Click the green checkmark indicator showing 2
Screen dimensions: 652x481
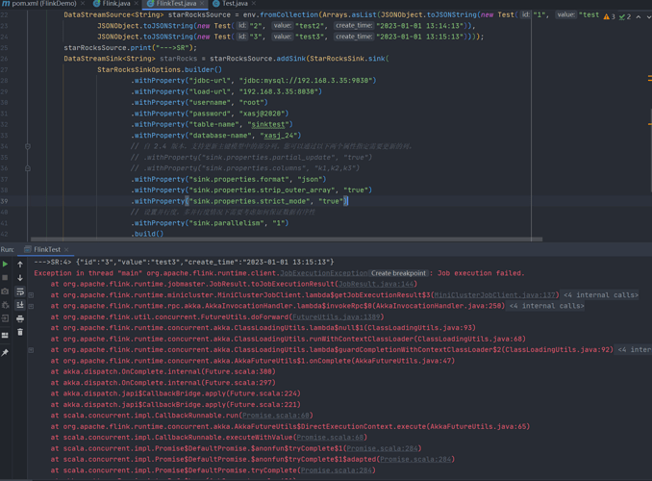pos(625,16)
